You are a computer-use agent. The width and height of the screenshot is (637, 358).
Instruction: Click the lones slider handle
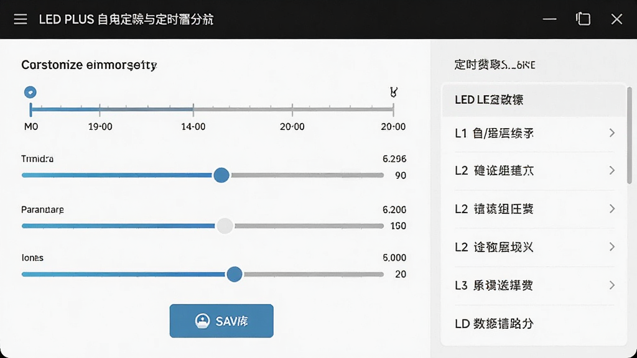[x=235, y=274]
